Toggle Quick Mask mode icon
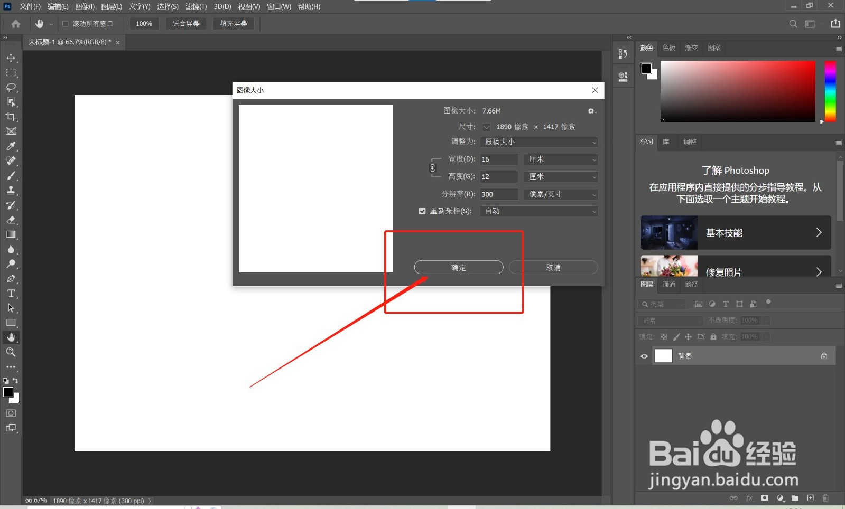The width and height of the screenshot is (845, 509). 11,413
